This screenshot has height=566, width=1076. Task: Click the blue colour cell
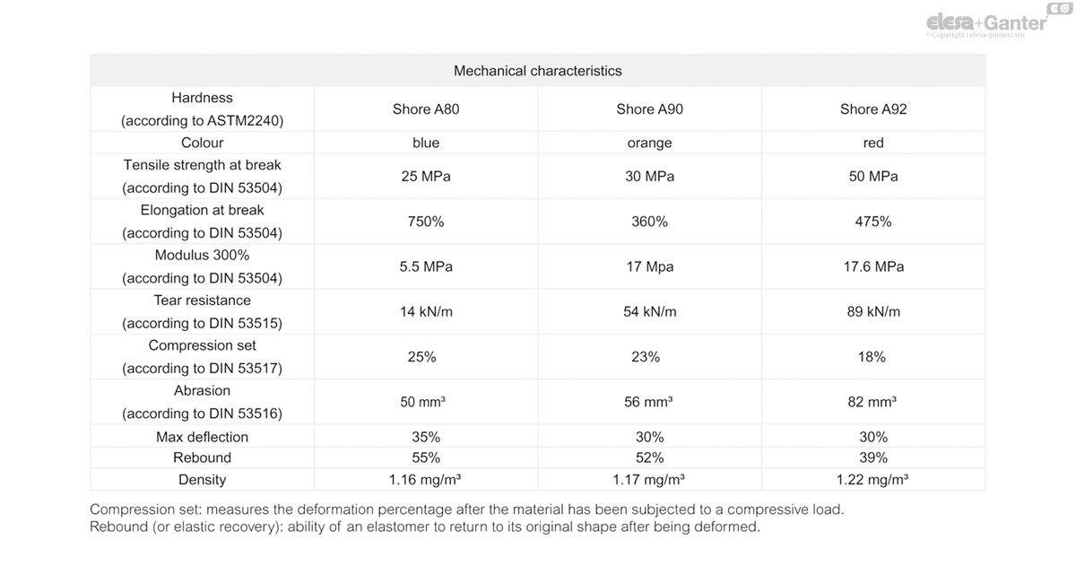coord(426,144)
